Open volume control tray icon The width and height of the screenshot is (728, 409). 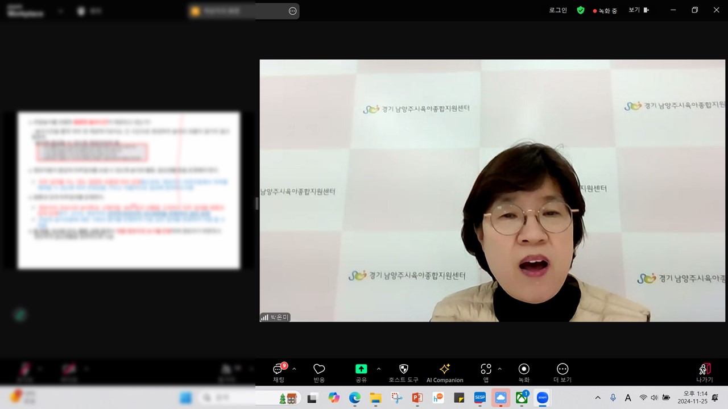click(x=654, y=398)
